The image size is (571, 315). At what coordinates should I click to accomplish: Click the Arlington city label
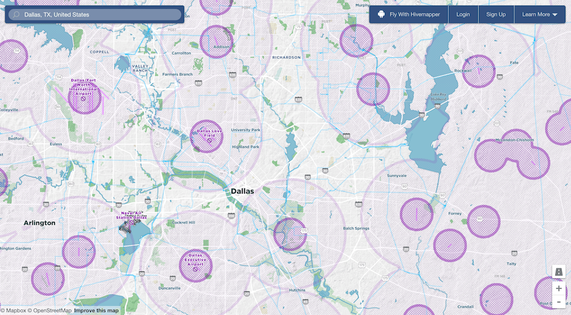[x=40, y=223]
